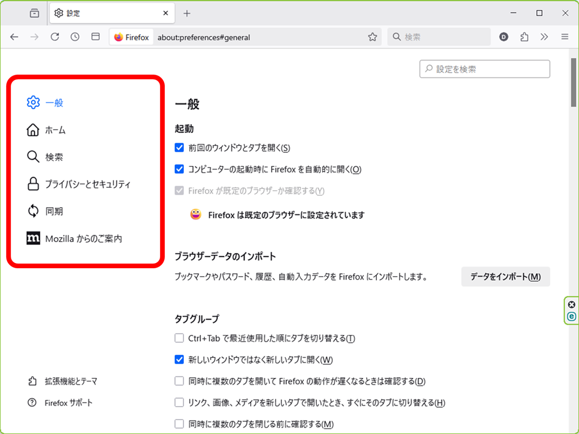Open the Firefox サポート link
Viewport: 579px width, 434px height.
point(68,403)
